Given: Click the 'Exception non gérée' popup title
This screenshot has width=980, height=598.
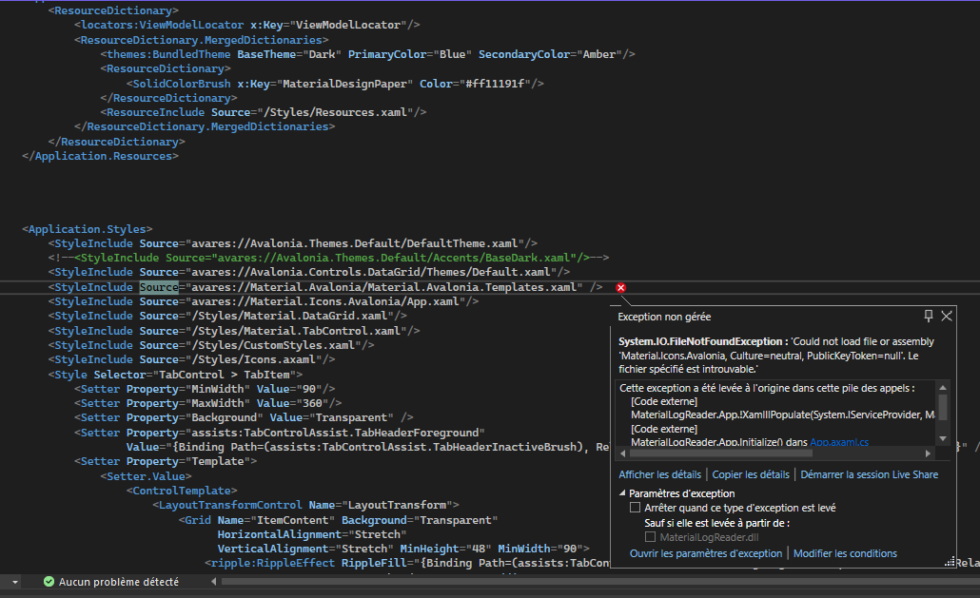Looking at the screenshot, I should [664, 317].
